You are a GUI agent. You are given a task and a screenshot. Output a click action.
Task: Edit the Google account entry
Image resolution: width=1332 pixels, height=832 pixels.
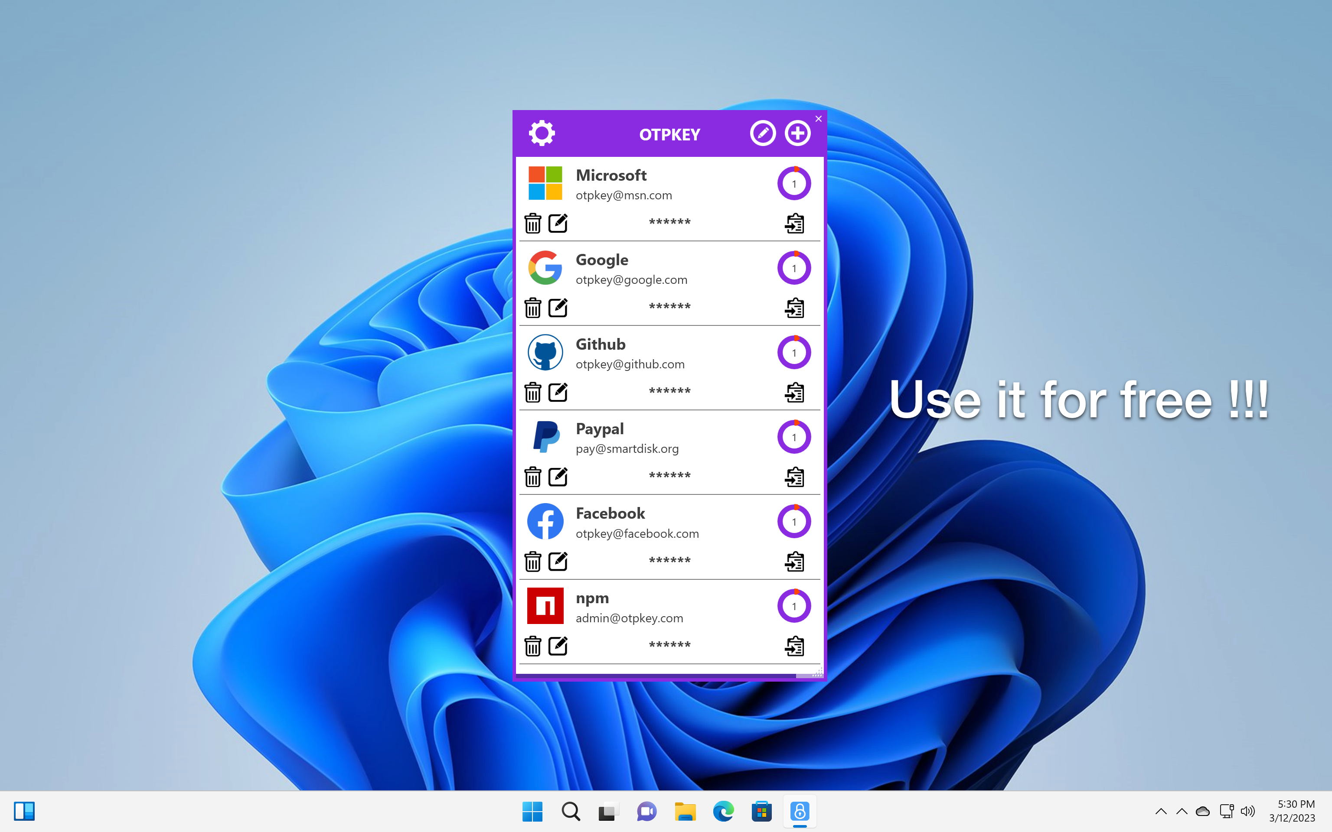tap(558, 308)
